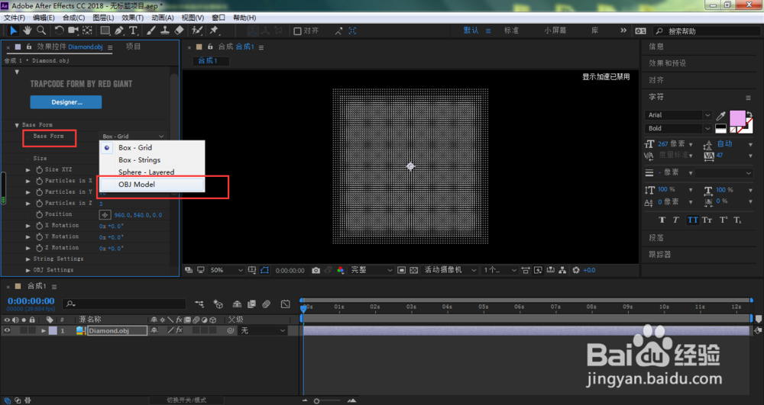Open the 文件(F) menu
Viewport: 764px width, 405px height.
[14, 18]
